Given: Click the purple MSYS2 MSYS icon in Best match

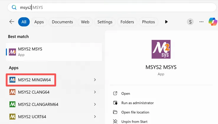Looking at the screenshot, I should (12, 52).
